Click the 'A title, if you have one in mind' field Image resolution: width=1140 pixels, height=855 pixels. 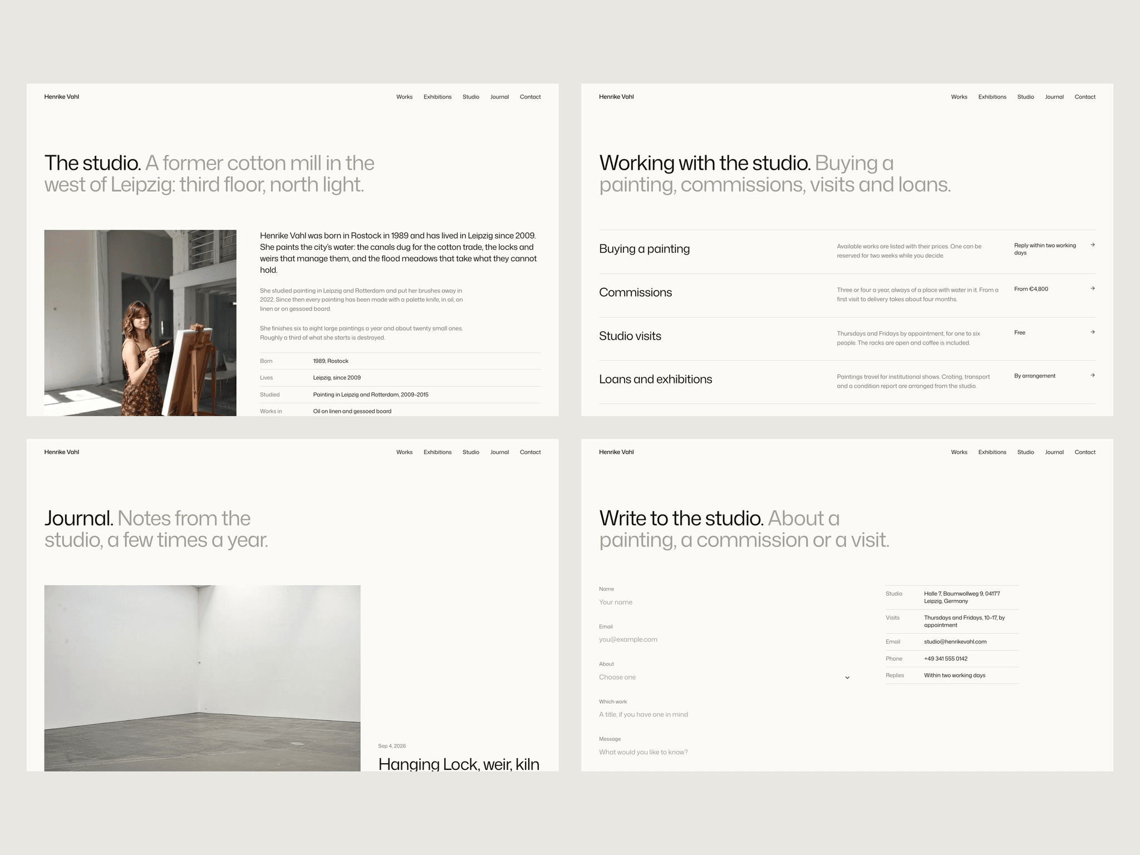pos(724,715)
